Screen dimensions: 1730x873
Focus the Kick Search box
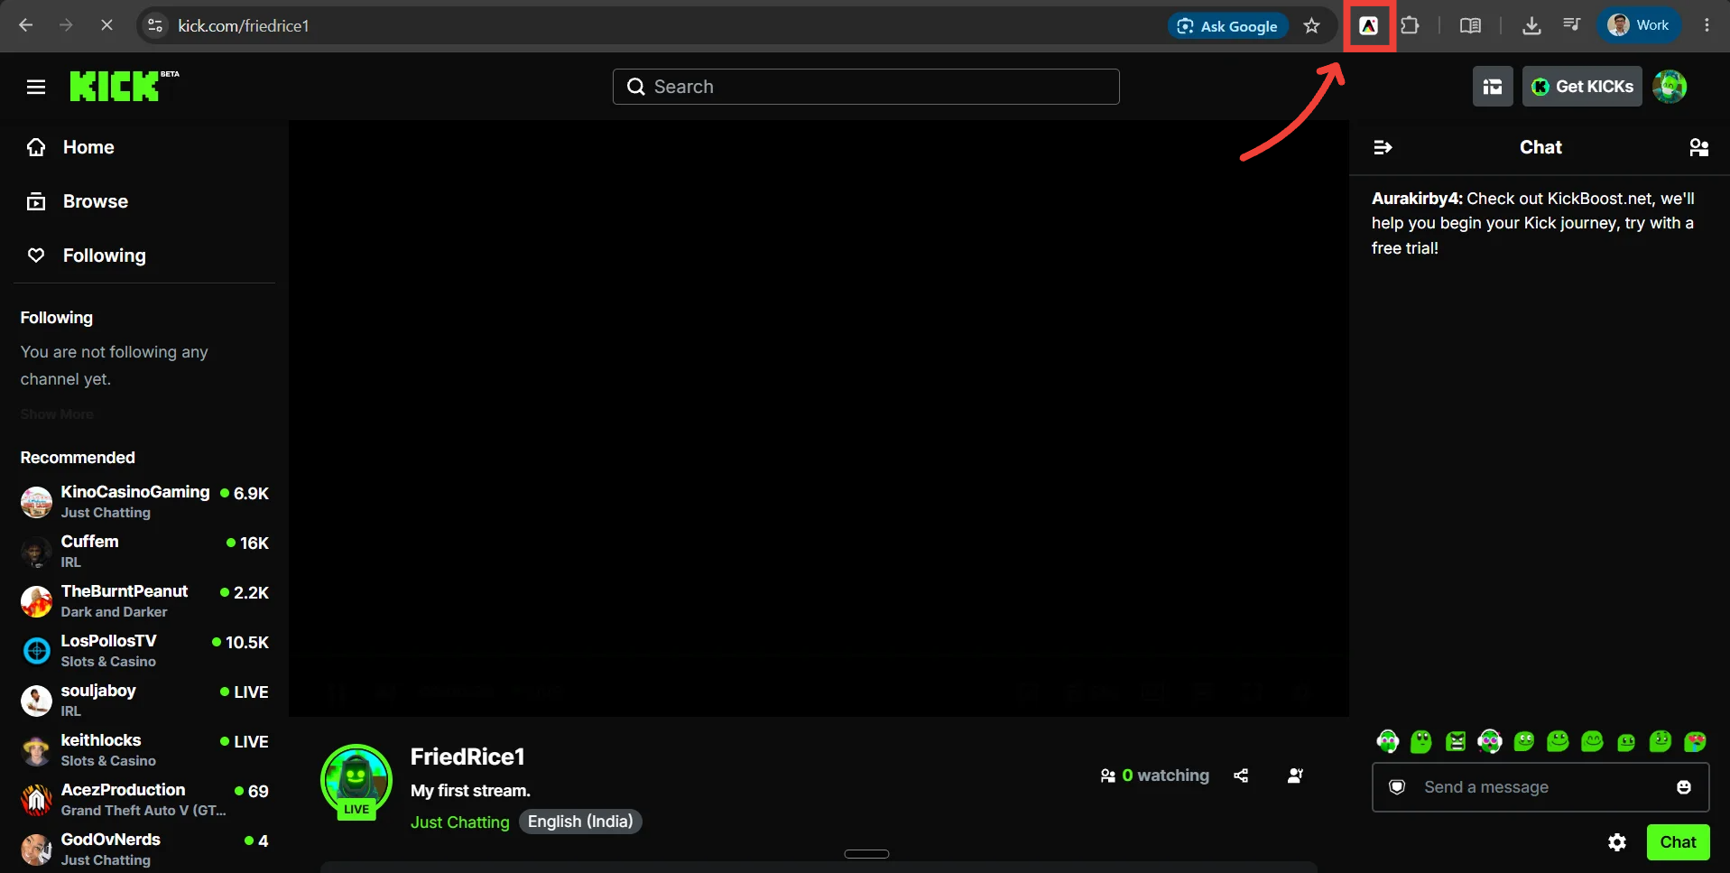(x=866, y=87)
